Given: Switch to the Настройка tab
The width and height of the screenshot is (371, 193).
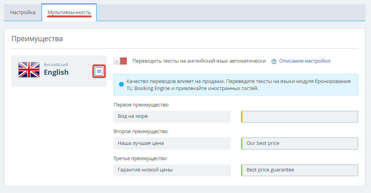Looking at the screenshot, I should (x=23, y=12).
